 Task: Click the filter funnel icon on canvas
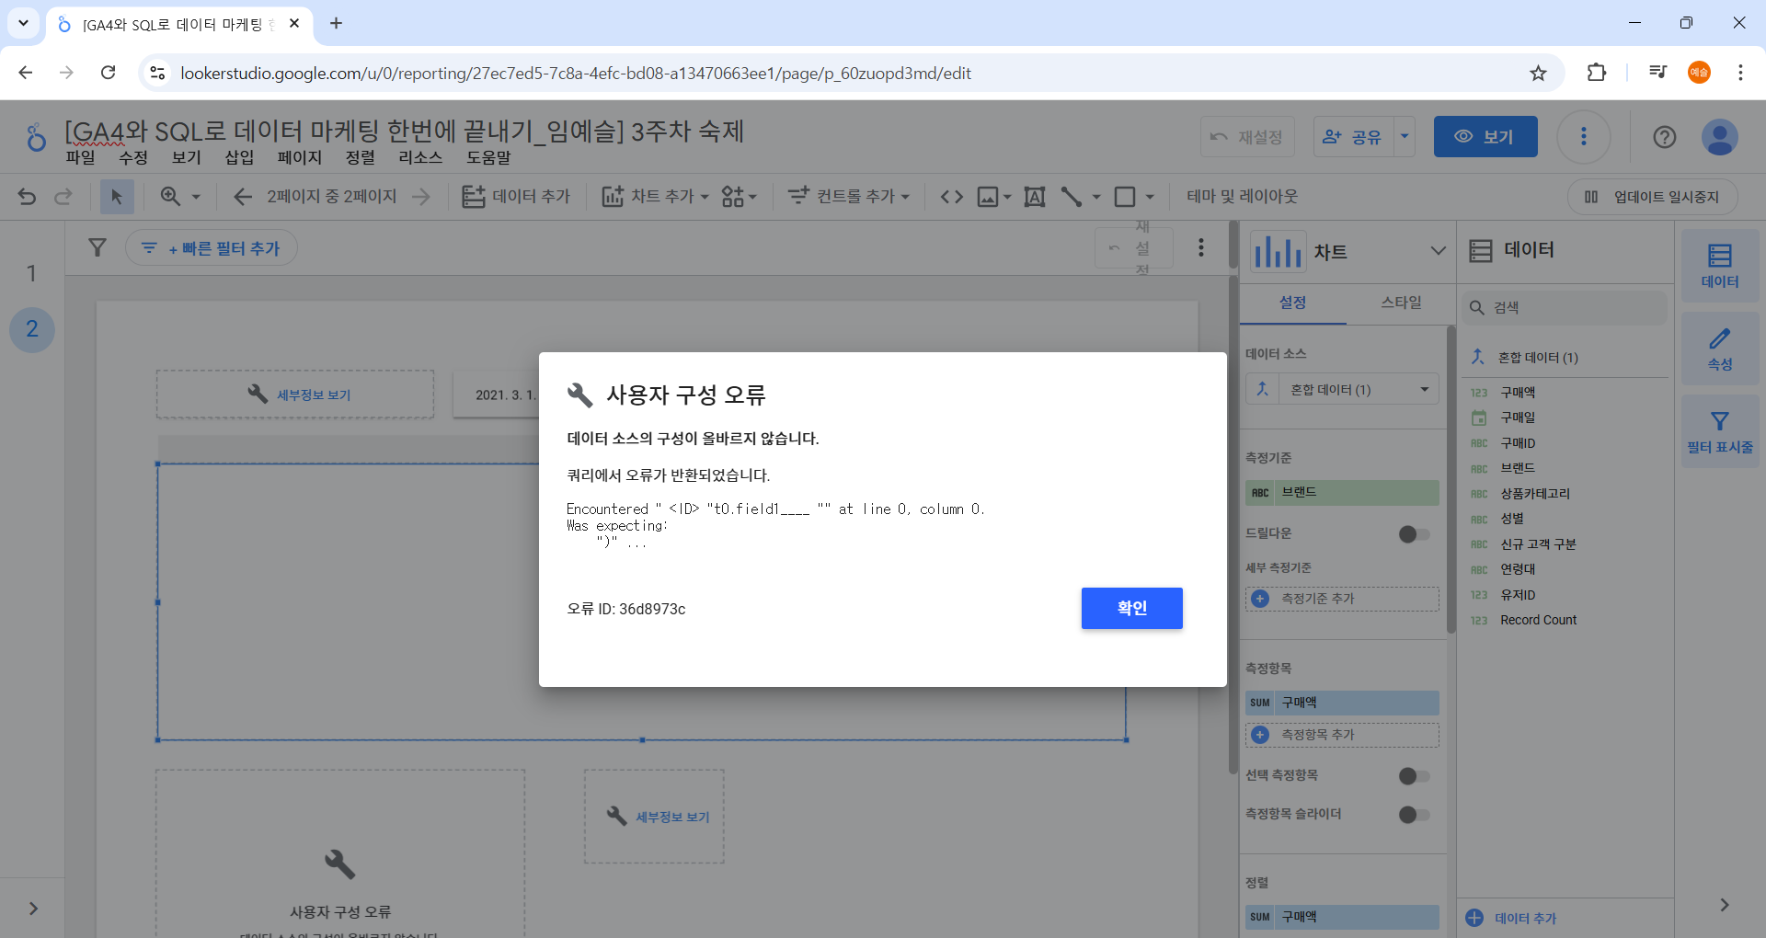[97, 247]
